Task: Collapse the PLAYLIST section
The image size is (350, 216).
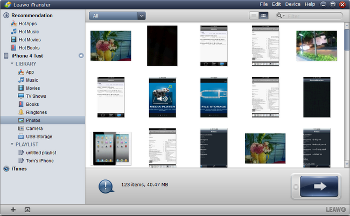Action: [x=12, y=145]
